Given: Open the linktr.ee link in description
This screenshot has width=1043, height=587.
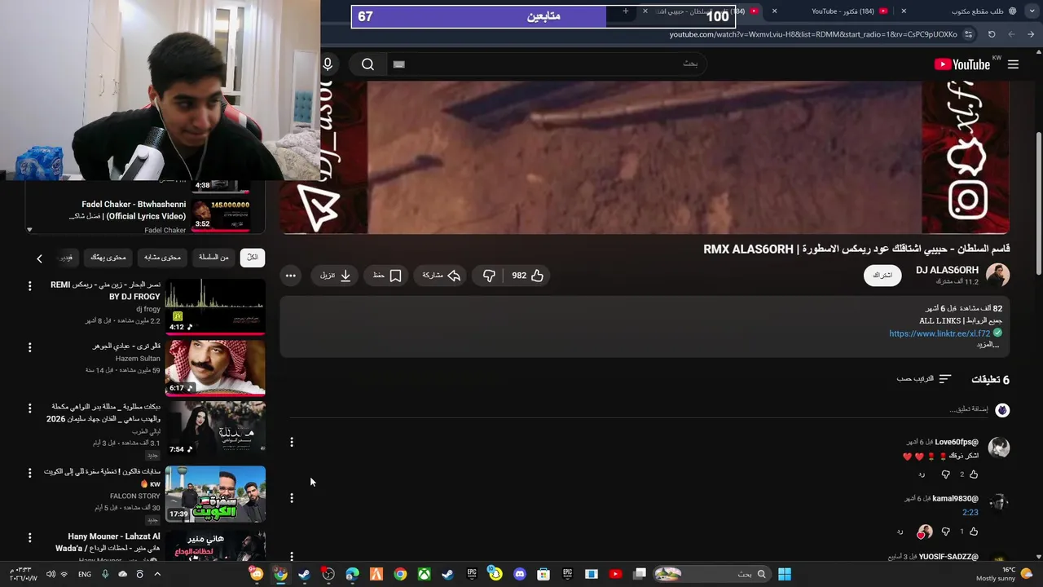Looking at the screenshot, I should click(940, 333).
